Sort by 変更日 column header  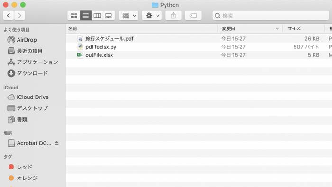coord(228,28)
